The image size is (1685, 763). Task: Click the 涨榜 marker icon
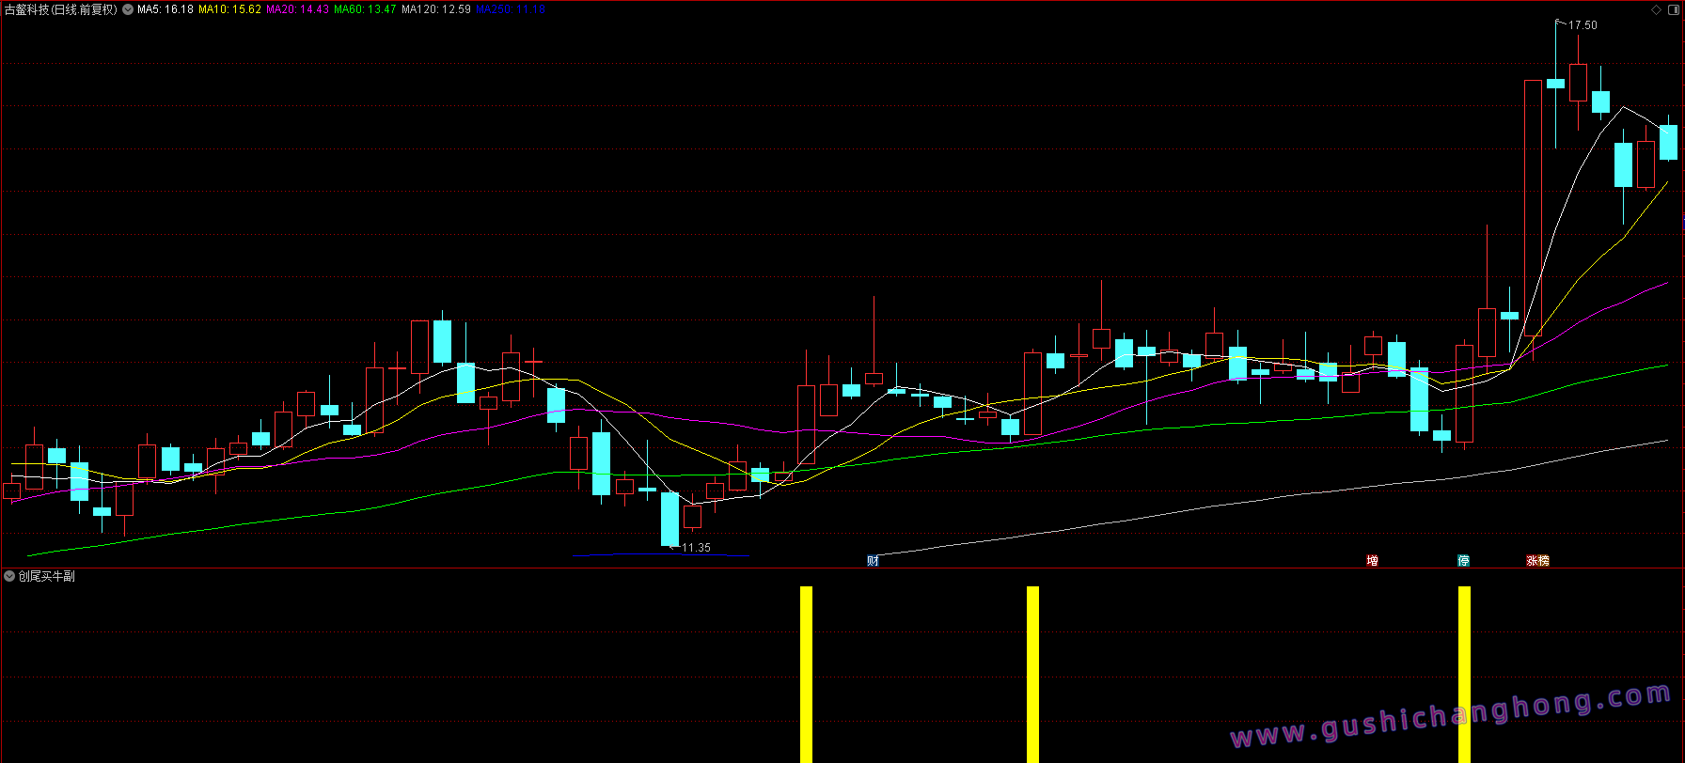tap(1537, 561)
